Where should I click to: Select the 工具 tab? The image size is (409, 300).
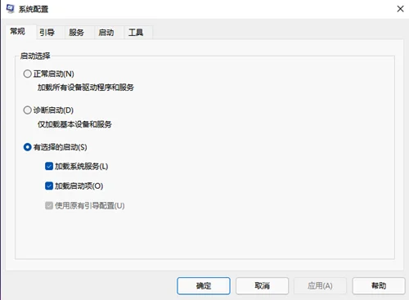[x=136, y=33]
